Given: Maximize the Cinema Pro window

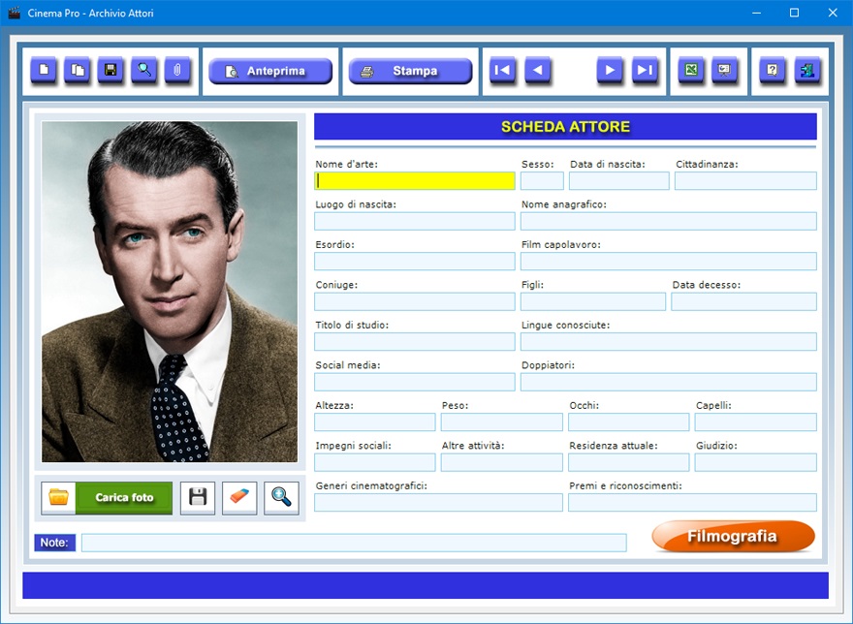Looking at the screenshot, I should (794, 13).
